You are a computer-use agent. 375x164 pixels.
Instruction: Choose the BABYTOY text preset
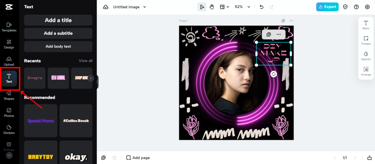click(x=41, y=152)
